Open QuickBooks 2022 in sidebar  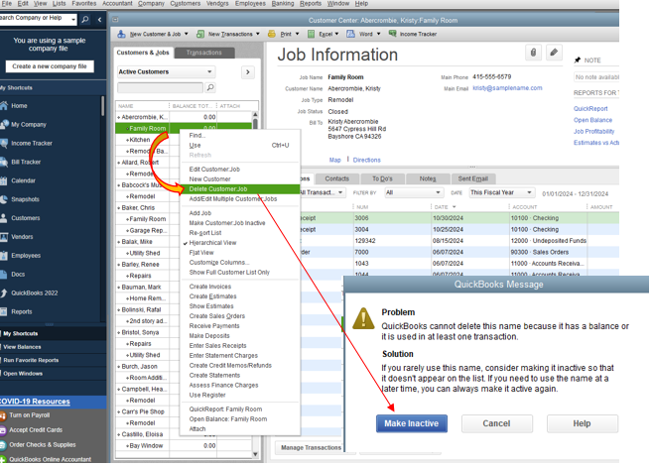coord(35,292)
